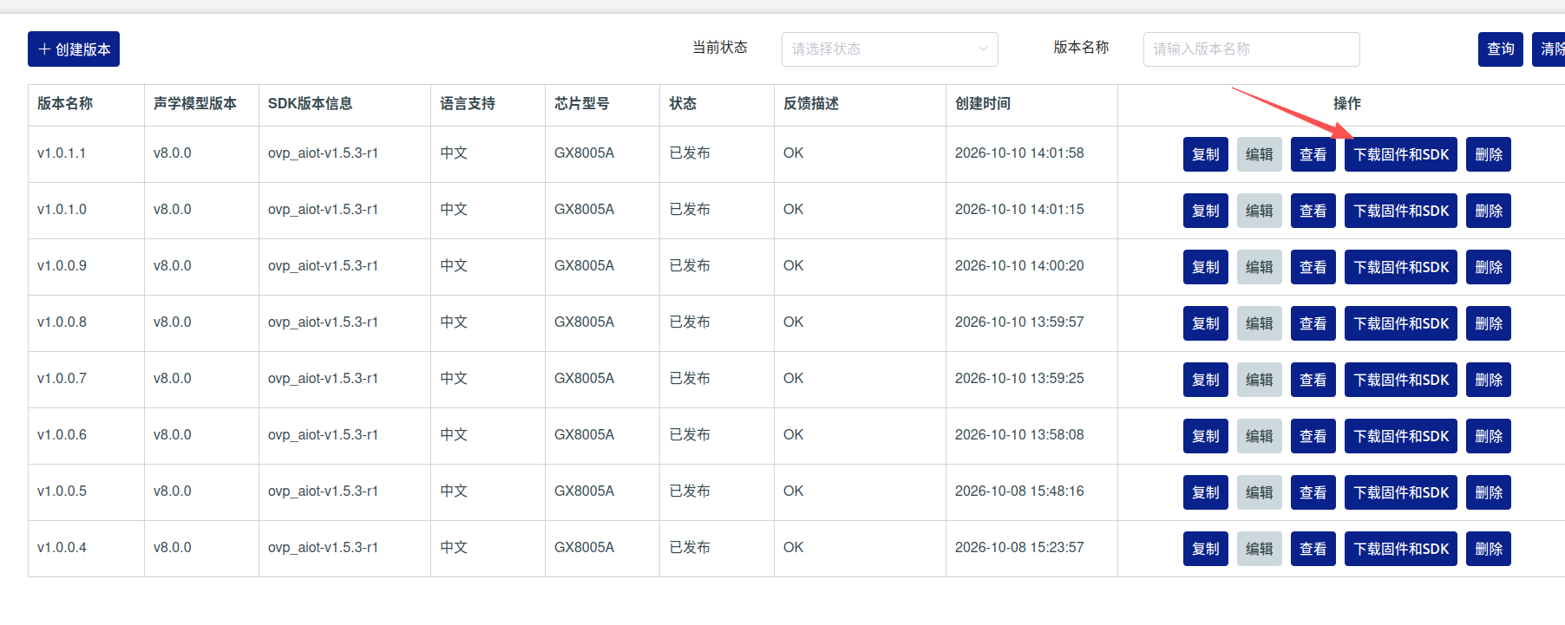Download firmware and SDK for v1.0.1.0
The width and height of the screenshot is (1565, 625).
coord(1400,211)
